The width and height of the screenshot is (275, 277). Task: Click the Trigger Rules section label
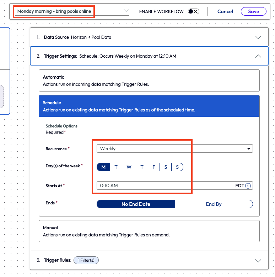tap(58, 260)
